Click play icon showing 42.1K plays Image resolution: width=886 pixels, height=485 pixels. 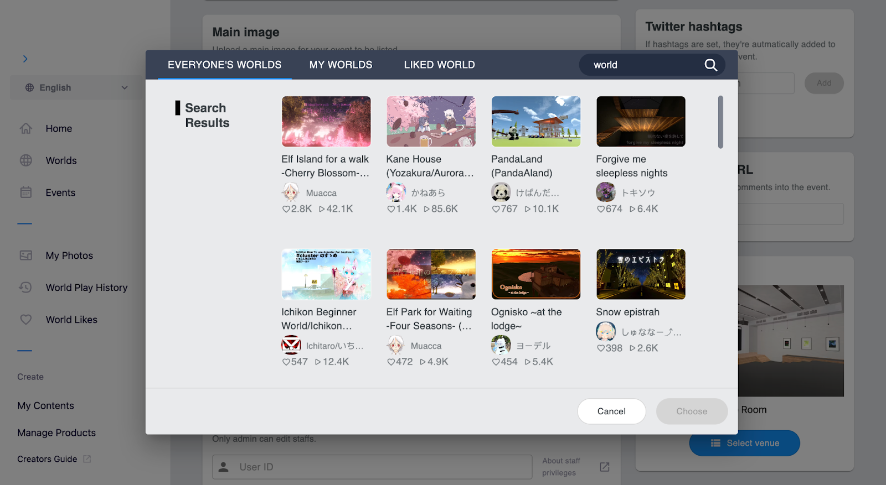click(x=322, y=209)
